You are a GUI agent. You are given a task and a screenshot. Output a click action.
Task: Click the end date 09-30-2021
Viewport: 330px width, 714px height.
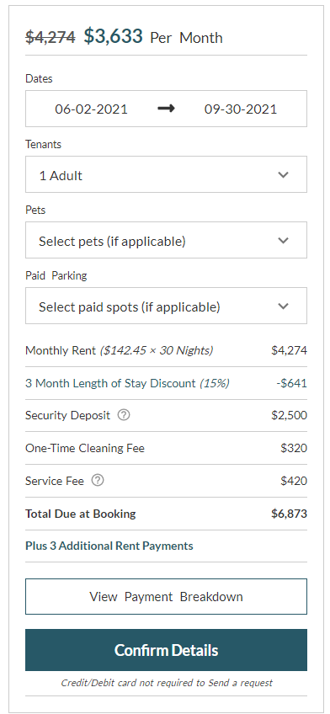240,109
